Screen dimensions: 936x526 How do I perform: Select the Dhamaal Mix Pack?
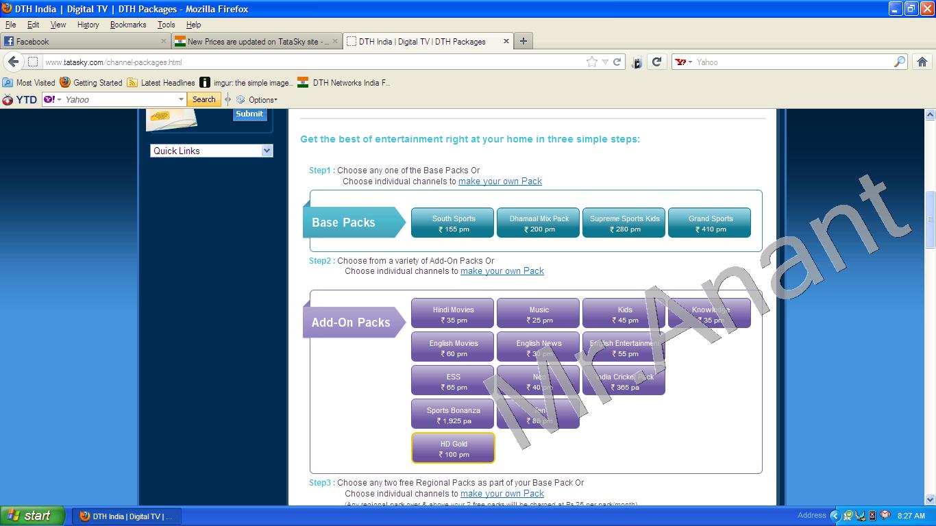tap(538, 223)
